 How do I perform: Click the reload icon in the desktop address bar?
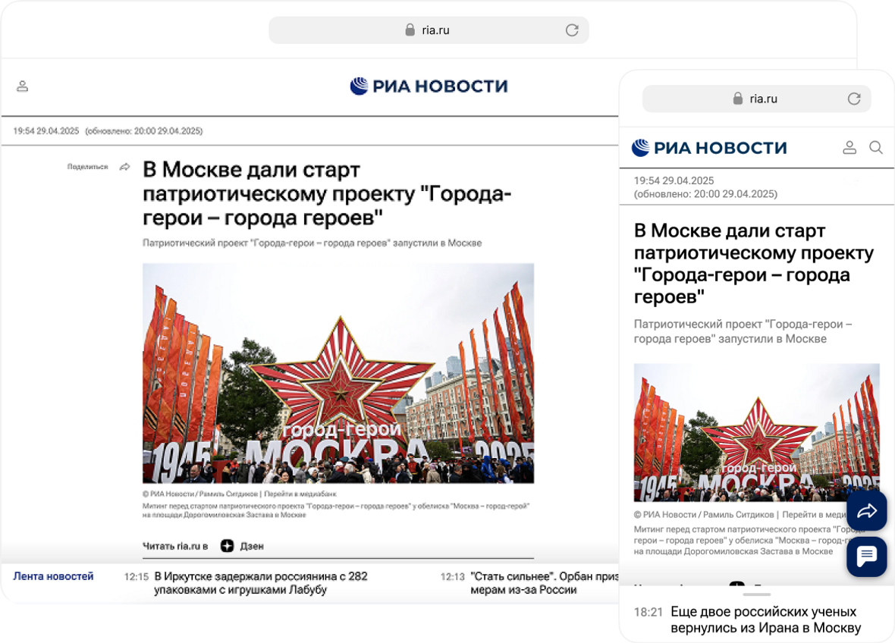571,30
